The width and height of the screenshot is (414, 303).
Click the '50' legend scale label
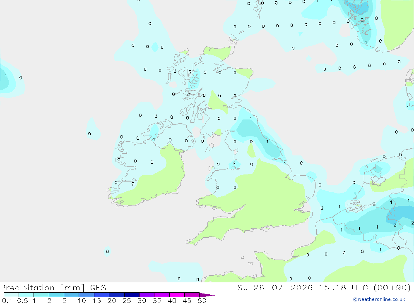(202, 301)
